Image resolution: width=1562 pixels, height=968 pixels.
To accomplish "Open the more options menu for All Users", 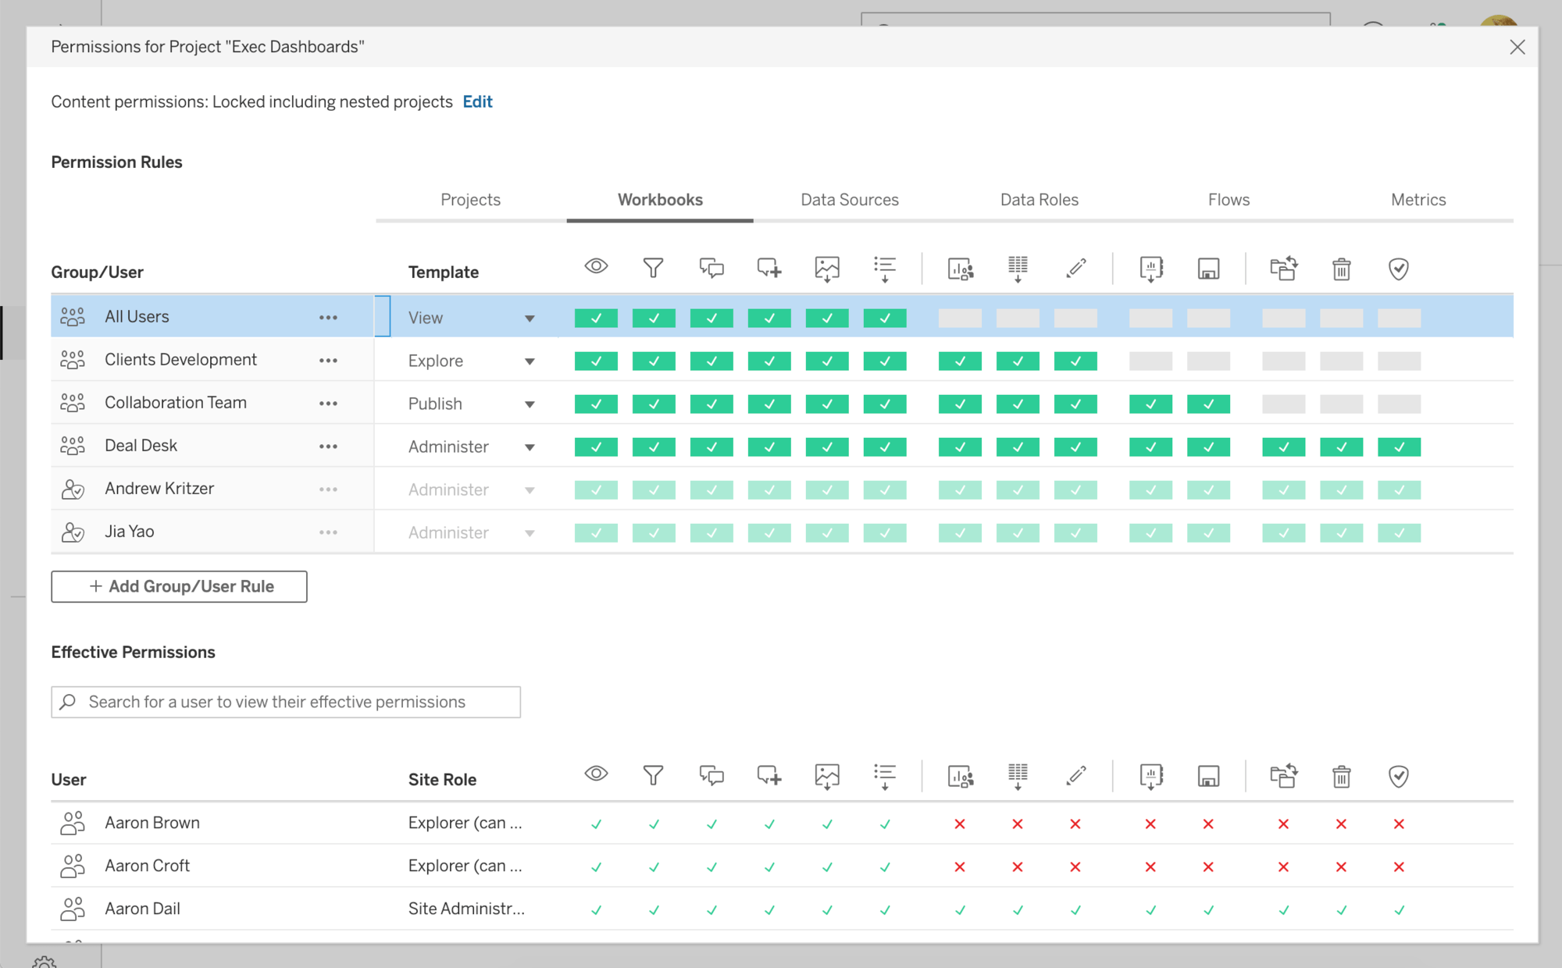I will point(328,318).
